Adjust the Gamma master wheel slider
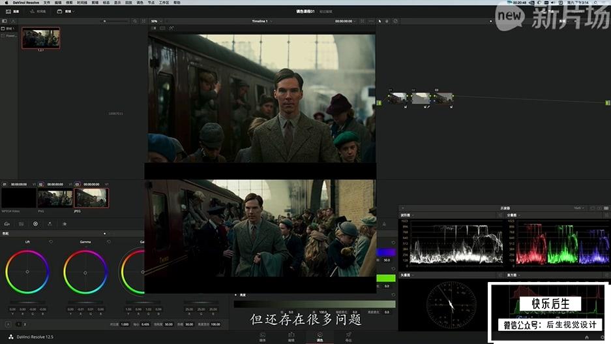The width and height of the screenshot is (611, 344). [x=85, y=302]
